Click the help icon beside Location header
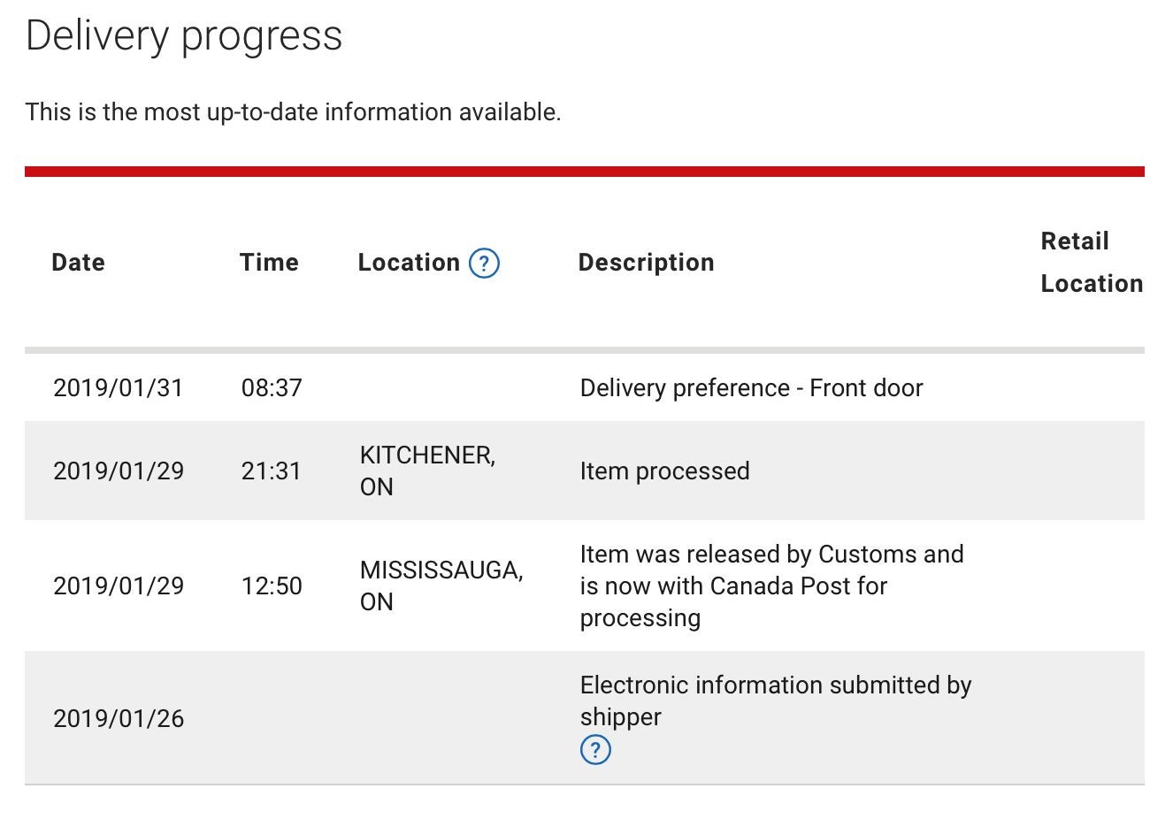1173x819 pixels. click(484, 264)
